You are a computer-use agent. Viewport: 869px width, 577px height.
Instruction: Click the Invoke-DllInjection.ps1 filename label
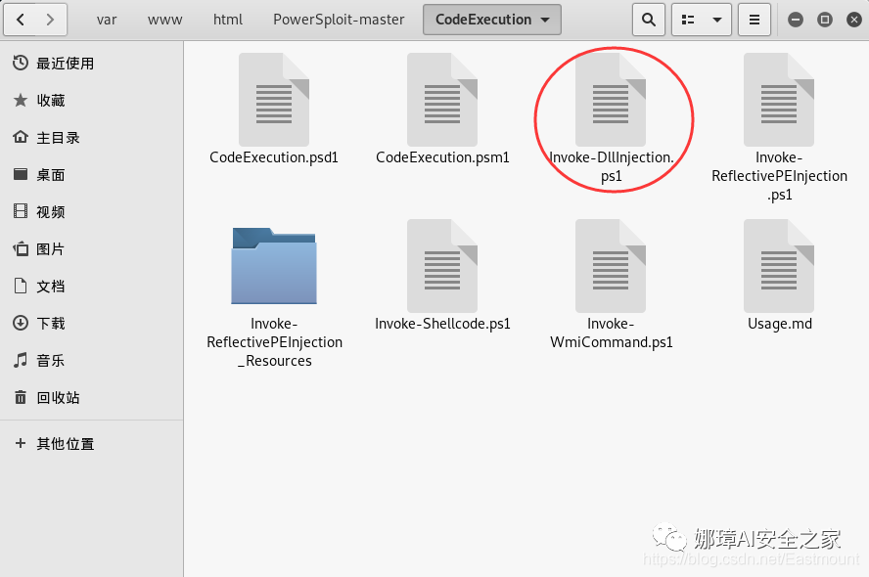pos(611,166)
